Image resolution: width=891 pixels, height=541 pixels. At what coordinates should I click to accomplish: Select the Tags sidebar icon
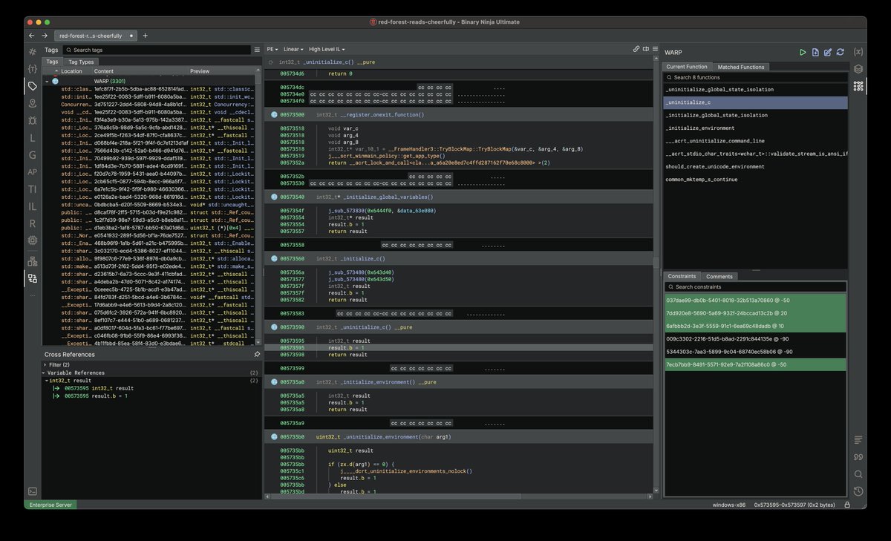pyautogui.click(x=32, y=86)
